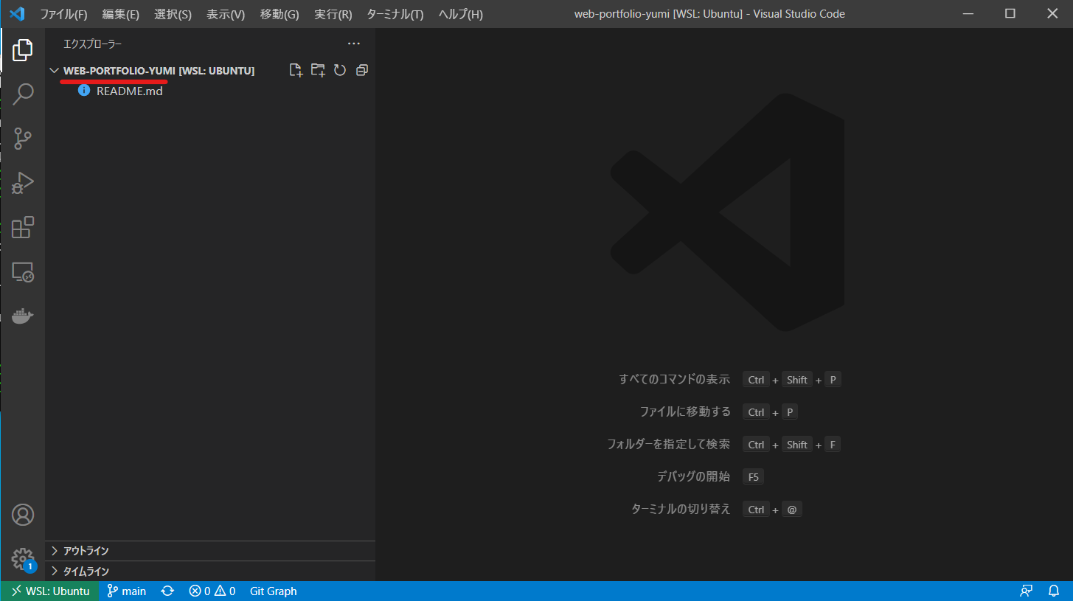Open the Source Control view icon
The width and height of the screenshot is (1073, 601).
tap(23, 138)
